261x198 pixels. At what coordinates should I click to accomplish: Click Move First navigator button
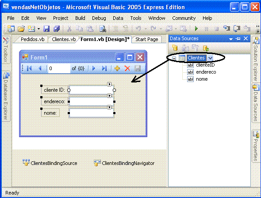click(x=29, y=68)
